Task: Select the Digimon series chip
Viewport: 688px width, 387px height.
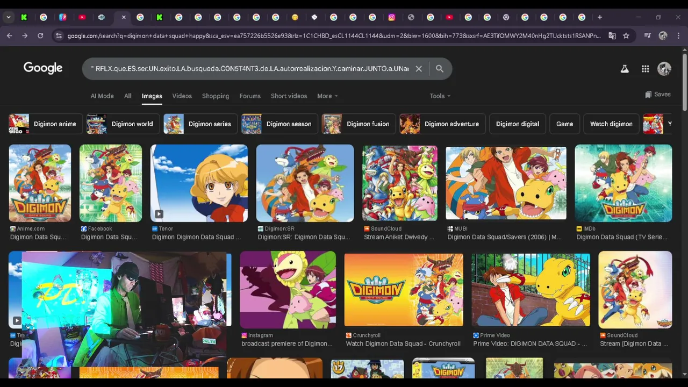Action: click(200, 124)
